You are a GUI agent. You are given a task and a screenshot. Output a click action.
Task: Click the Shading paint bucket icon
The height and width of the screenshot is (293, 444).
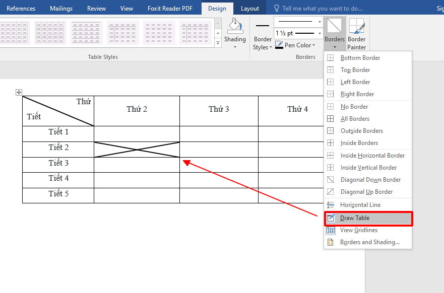point(235,26)
